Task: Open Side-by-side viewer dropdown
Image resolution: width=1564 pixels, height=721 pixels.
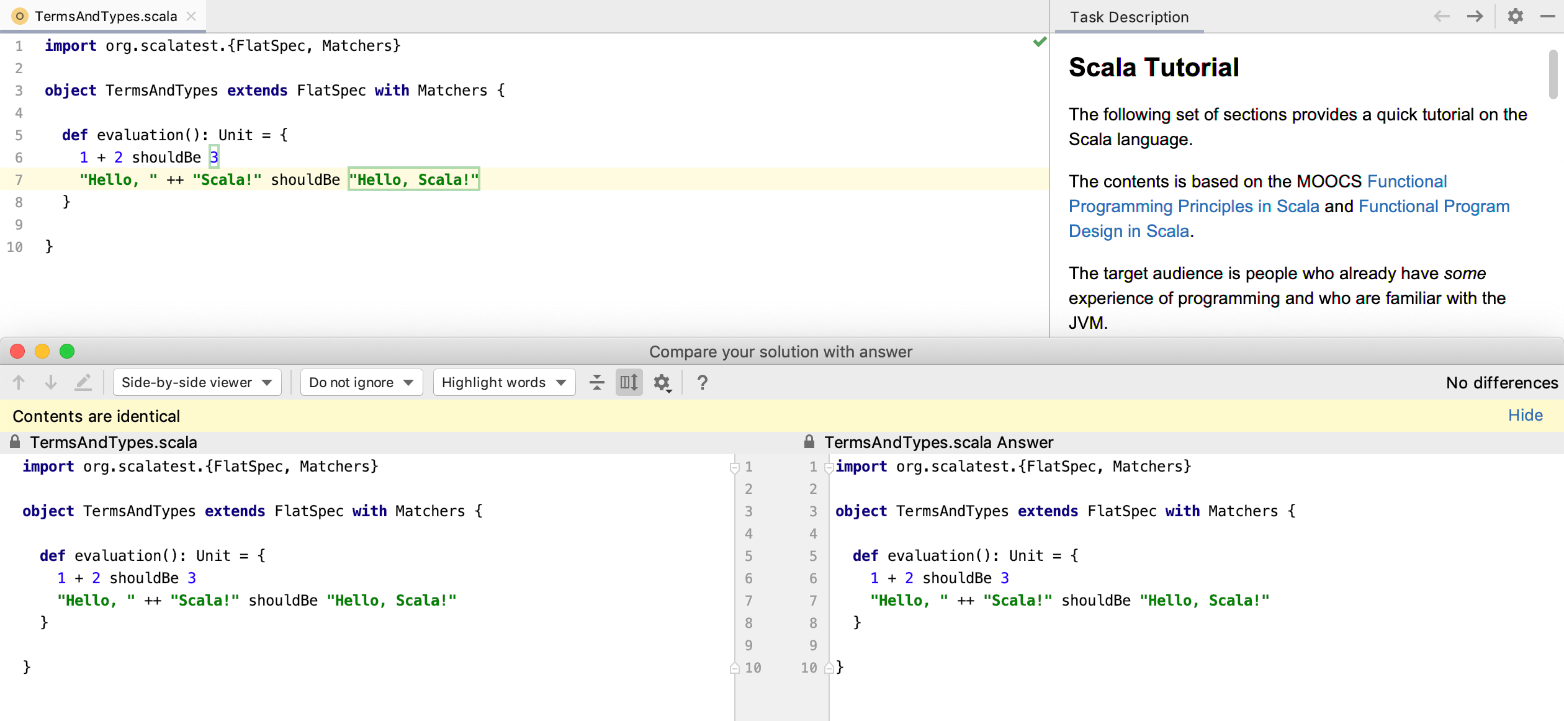Action: pos(197,382)
